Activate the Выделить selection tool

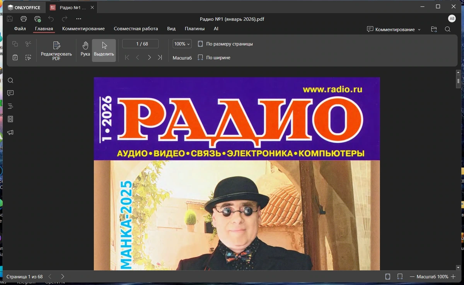pos(104,51)
